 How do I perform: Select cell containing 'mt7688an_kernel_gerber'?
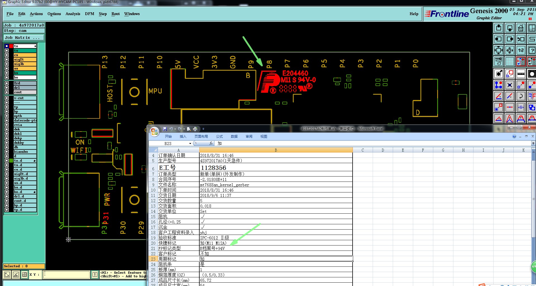[276, 185]
